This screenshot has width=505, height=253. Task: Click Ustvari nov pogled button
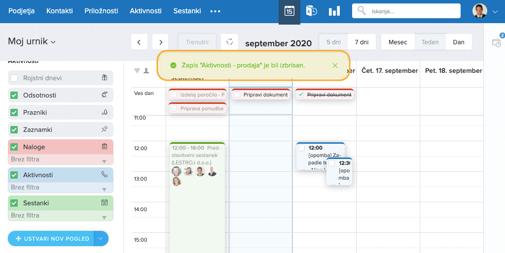point(51,239)
